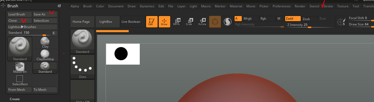374x102 pixels.
Task: Select the ClayBuildup brush thumbnail
Action: tap(45, 55)
